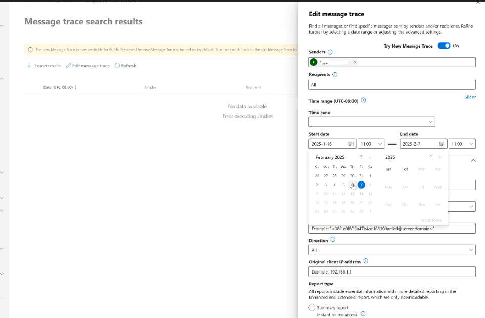Select February 7 in calendar
Viewport: 485px width, 318px height.
[x=361, y=185]
